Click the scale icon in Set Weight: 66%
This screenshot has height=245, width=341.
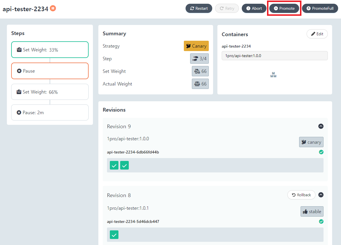[x=19, y=92]
